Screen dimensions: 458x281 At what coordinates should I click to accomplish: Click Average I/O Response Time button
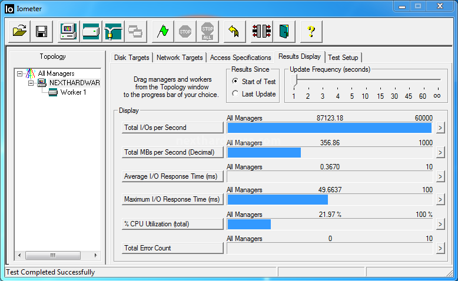(172, 176)
